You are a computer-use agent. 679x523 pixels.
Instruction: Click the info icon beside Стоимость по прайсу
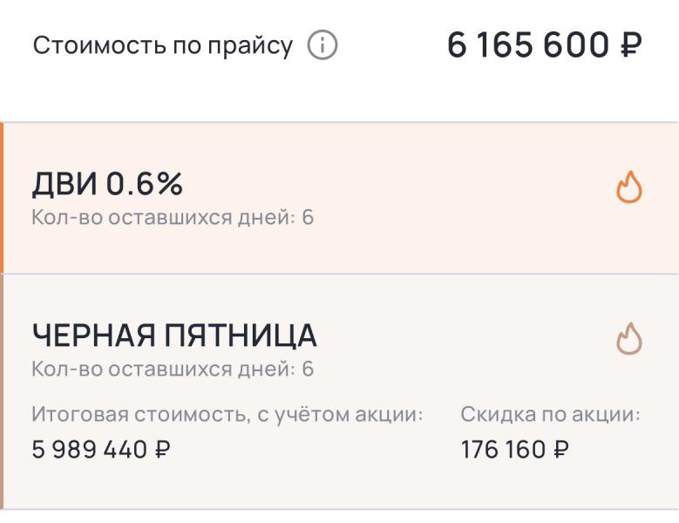point(323,45)
